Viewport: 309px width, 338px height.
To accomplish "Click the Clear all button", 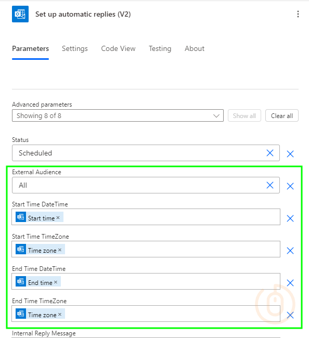I will (x=282, y=116).
